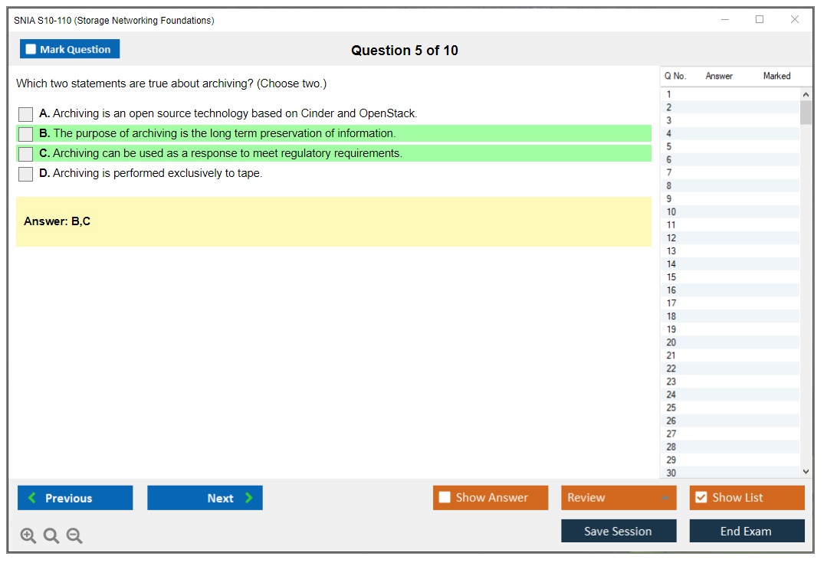Click the zoom out magnifier icon
The width and height of the screenshot is (824, 563).
click(x=74, y=536)
